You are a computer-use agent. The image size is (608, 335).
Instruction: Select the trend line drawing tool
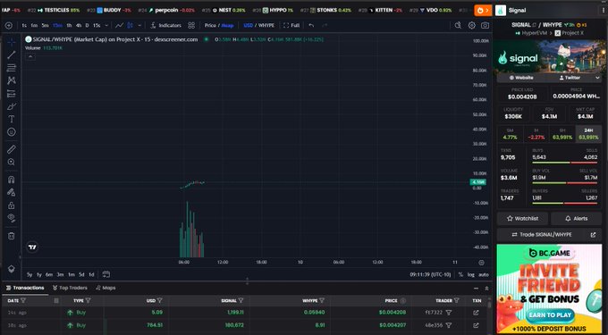point(12,54)
